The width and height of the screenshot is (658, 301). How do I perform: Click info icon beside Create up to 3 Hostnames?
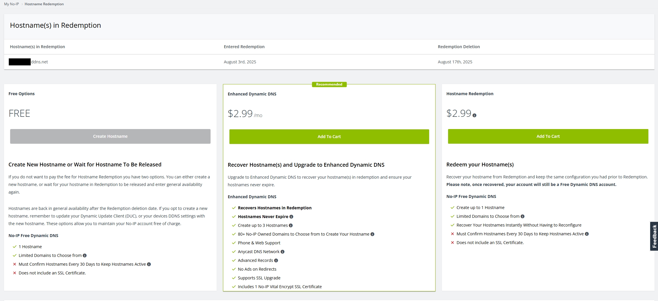(x=291, y=225)
